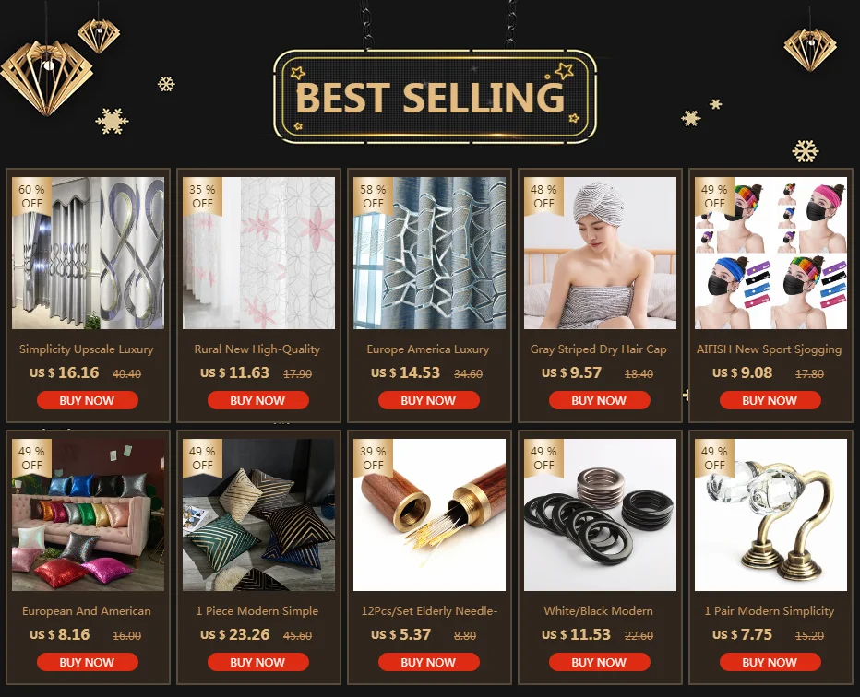Buy the Europe America Luxury curtain
Viewport: 860px width, 697px height.
point(428,400)
